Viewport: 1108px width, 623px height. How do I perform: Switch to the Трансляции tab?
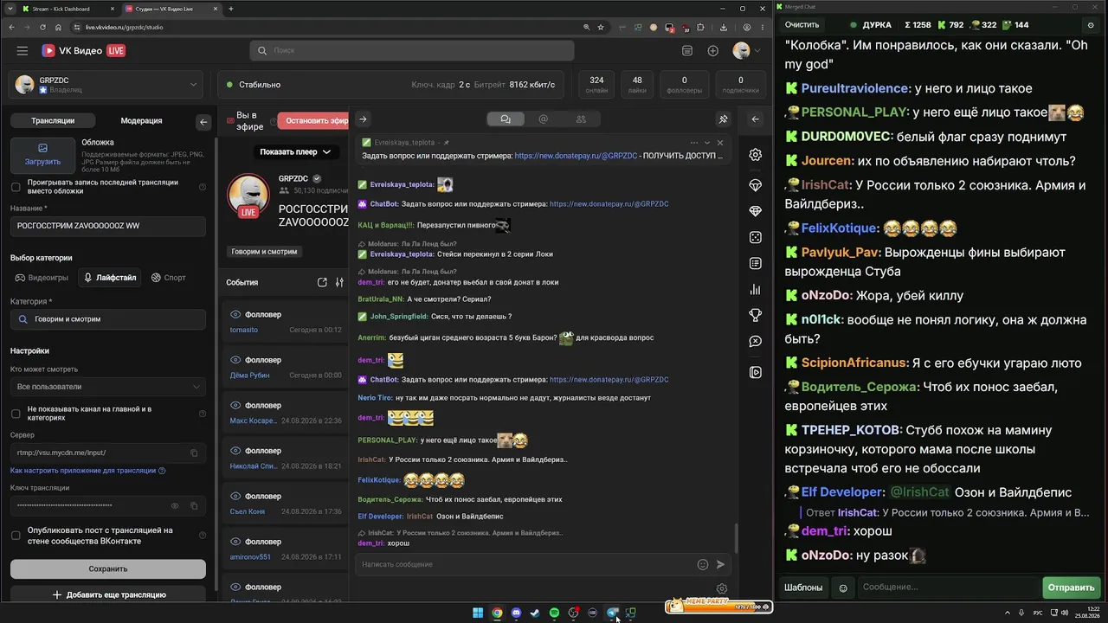click(53, 121)
